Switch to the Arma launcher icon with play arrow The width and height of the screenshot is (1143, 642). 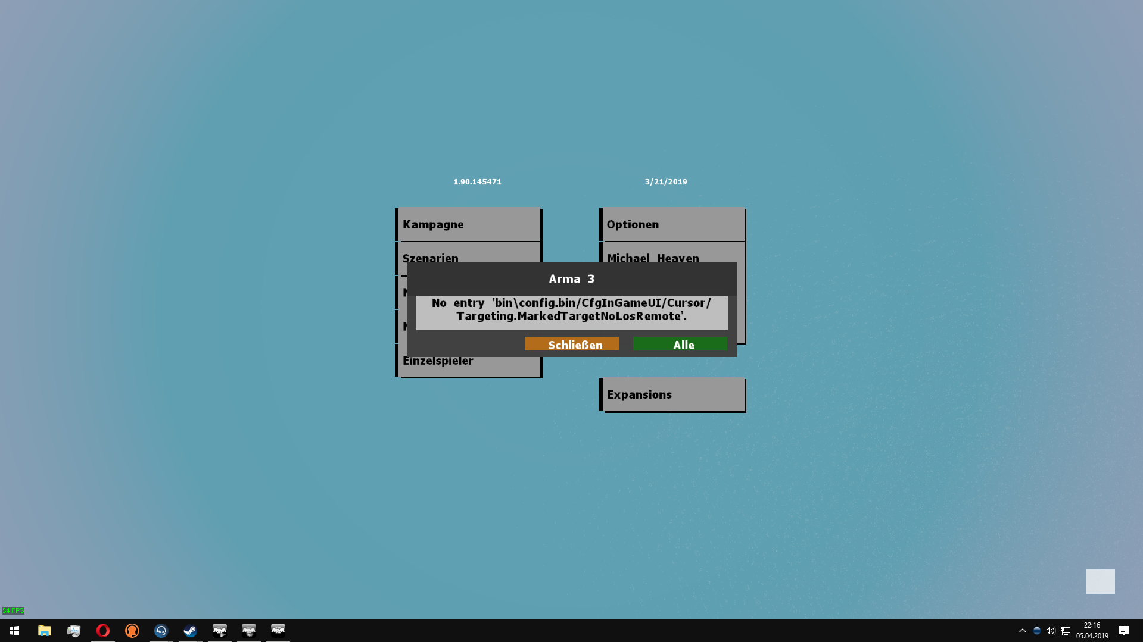(x=219, y=631)
